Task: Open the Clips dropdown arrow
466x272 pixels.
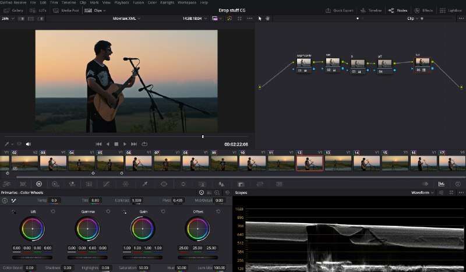Action: pyautogui.click(x=104, y=10)
